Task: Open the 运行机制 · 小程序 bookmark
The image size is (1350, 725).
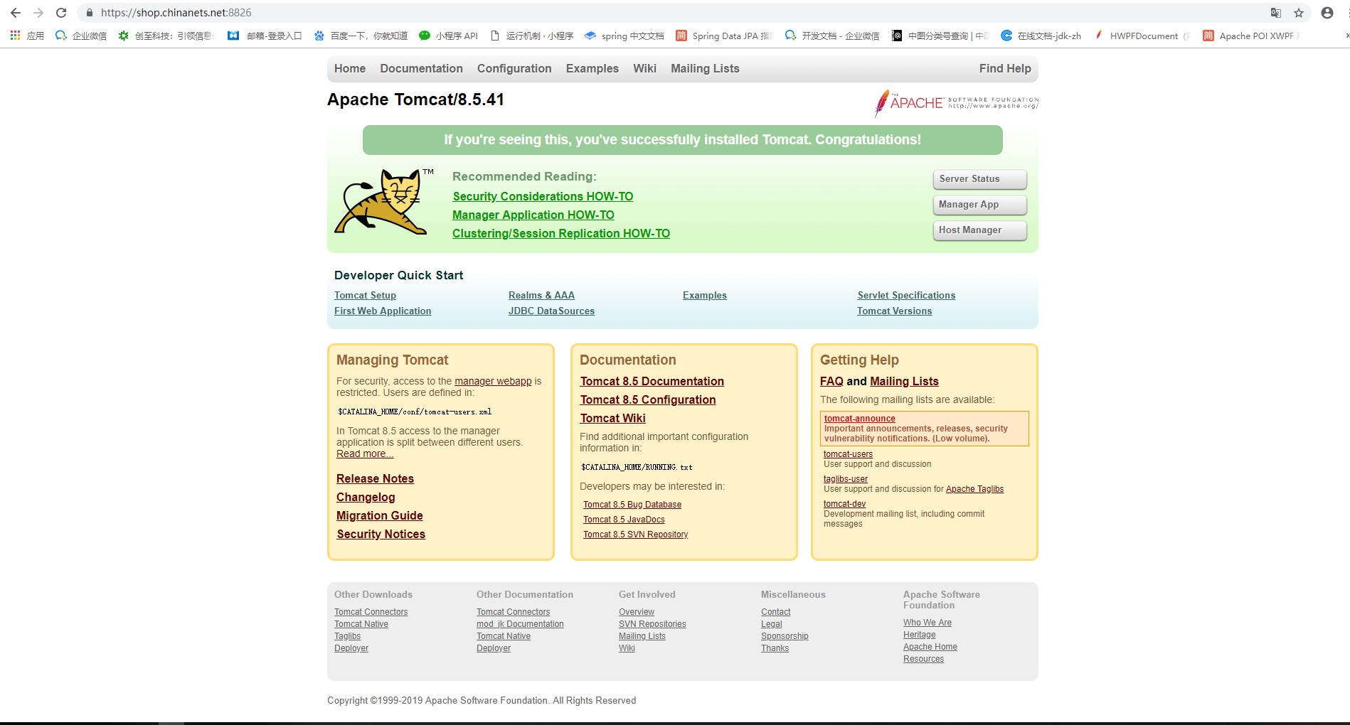Action: 532,36
